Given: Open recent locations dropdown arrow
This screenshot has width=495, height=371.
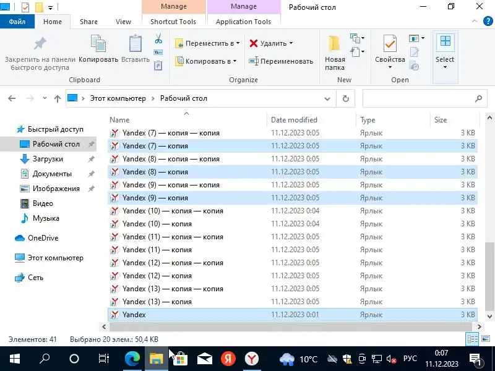Looking at the screenshot, I should (45, 98).
